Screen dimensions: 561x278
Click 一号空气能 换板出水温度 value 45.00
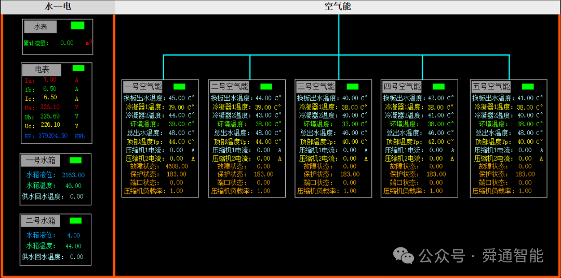(177, 98)
